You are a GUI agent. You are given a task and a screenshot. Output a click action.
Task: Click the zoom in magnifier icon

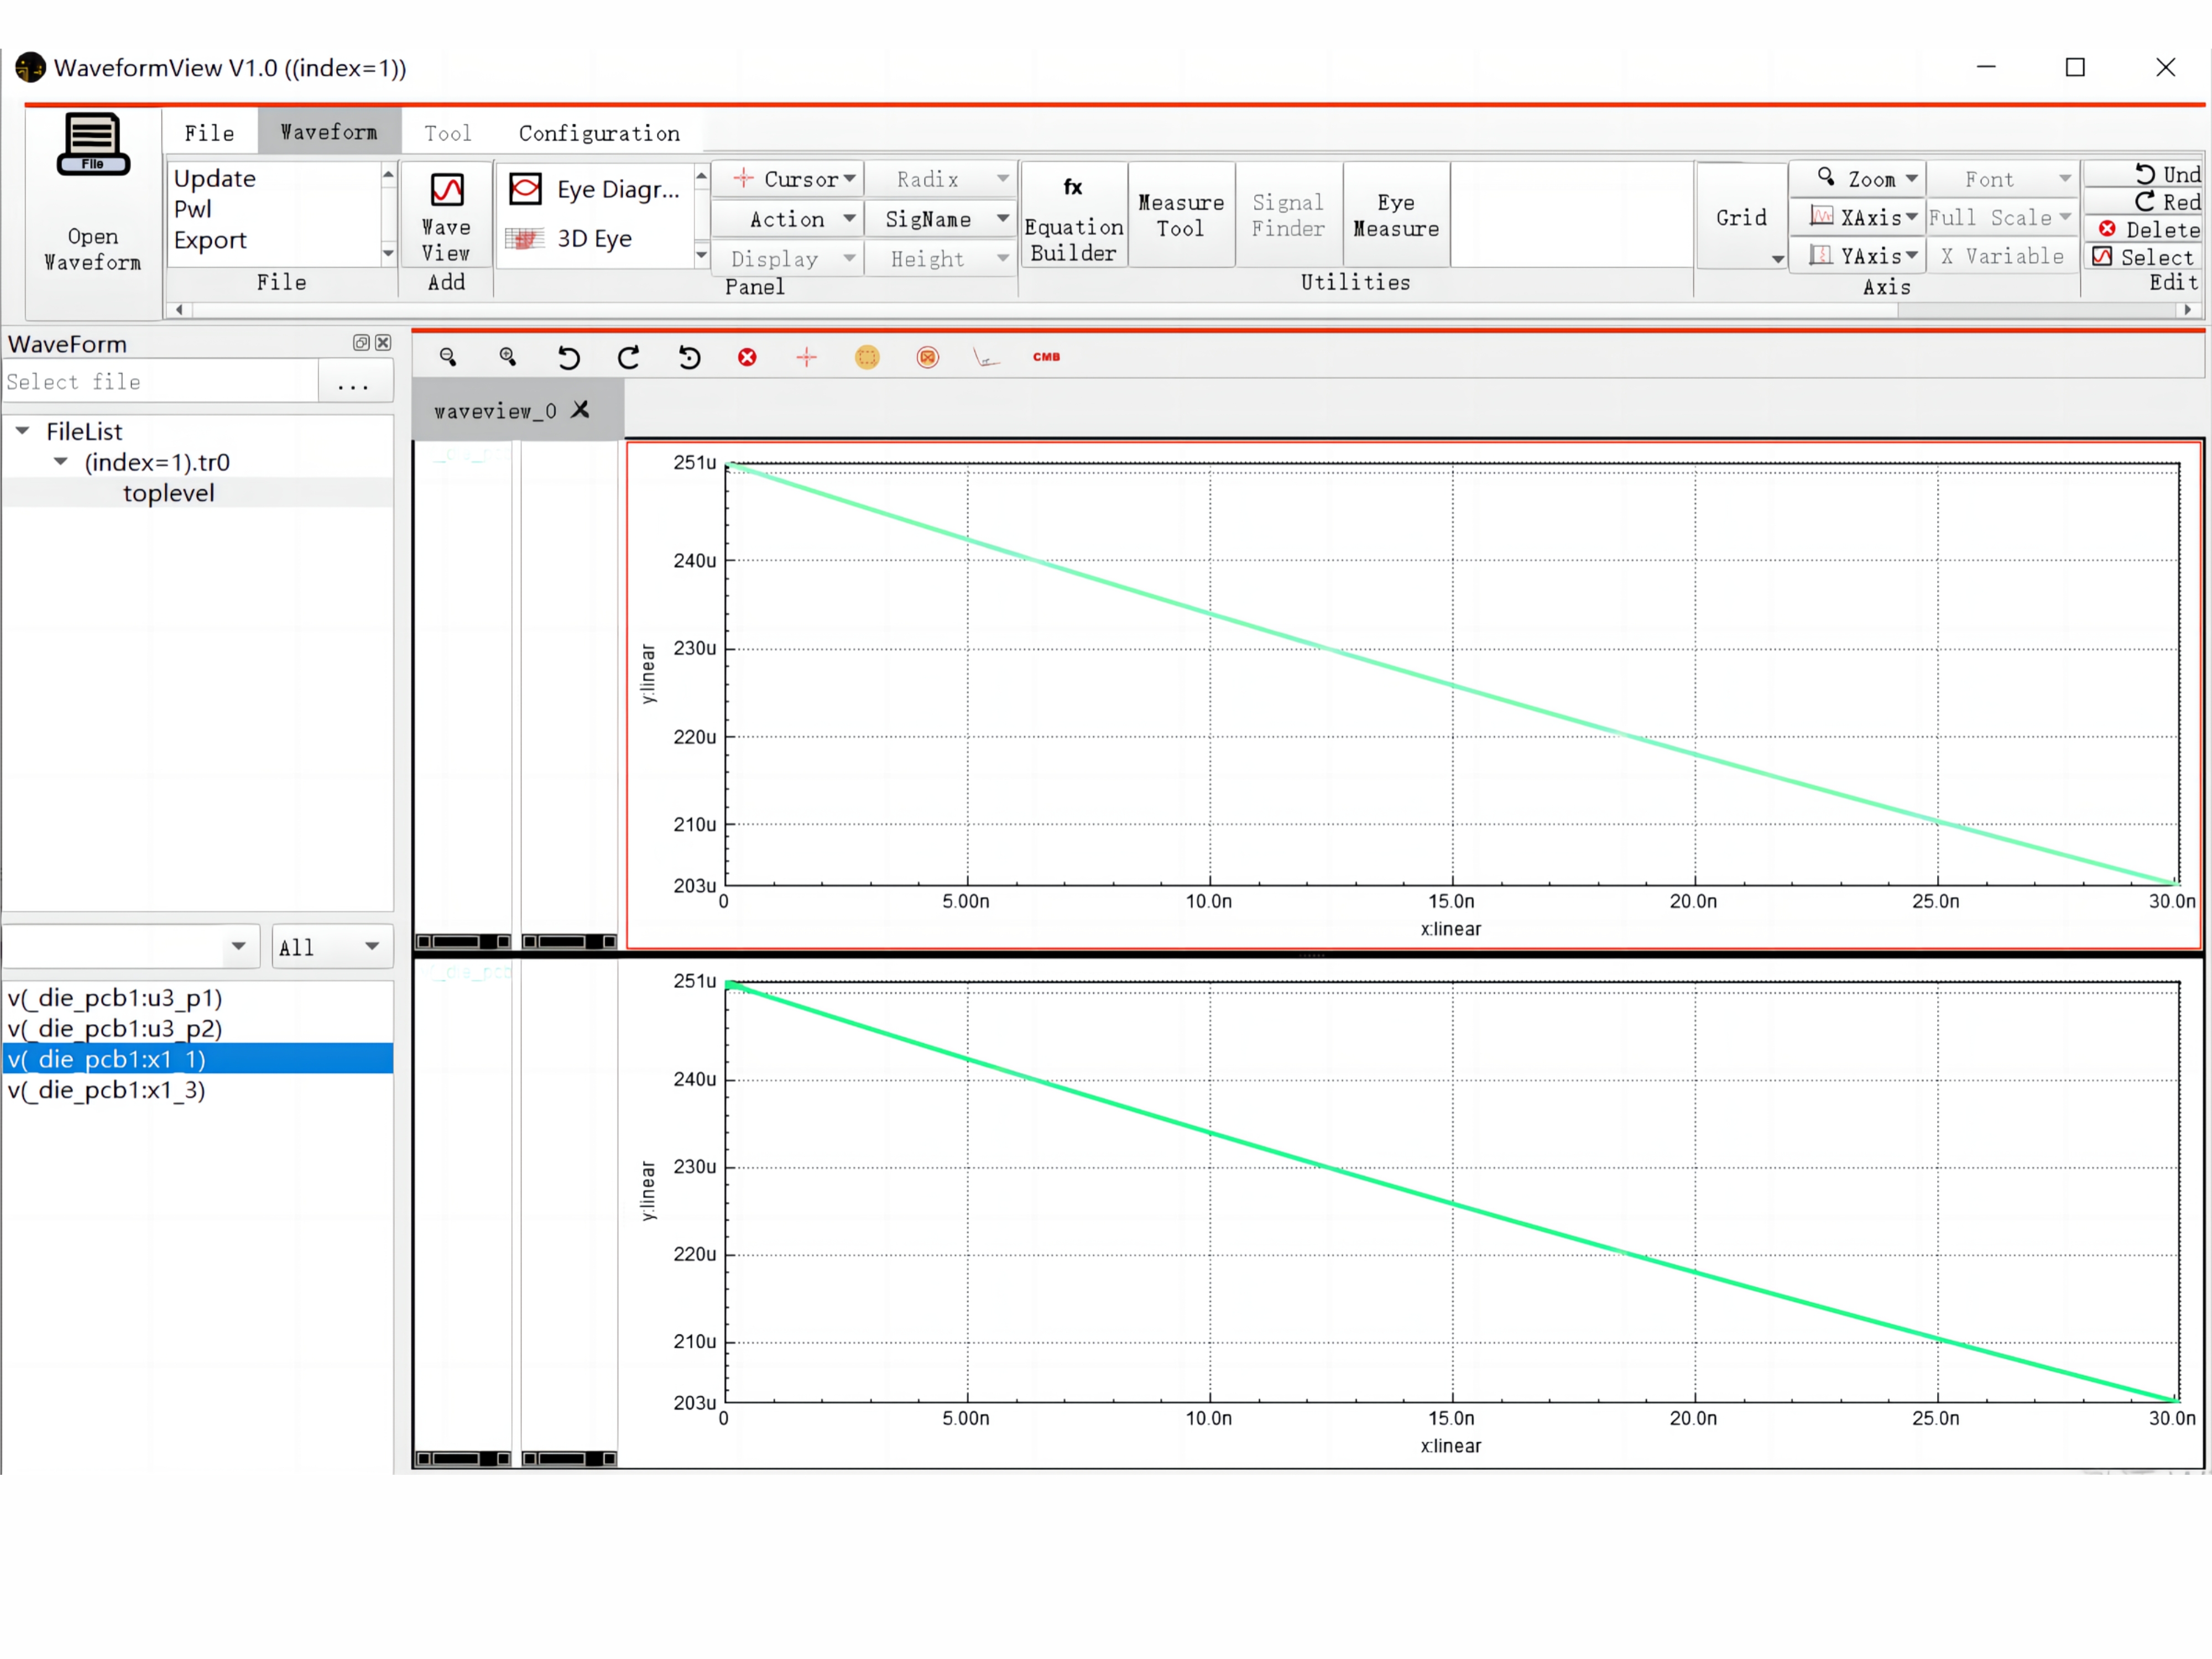click(508, 357)
